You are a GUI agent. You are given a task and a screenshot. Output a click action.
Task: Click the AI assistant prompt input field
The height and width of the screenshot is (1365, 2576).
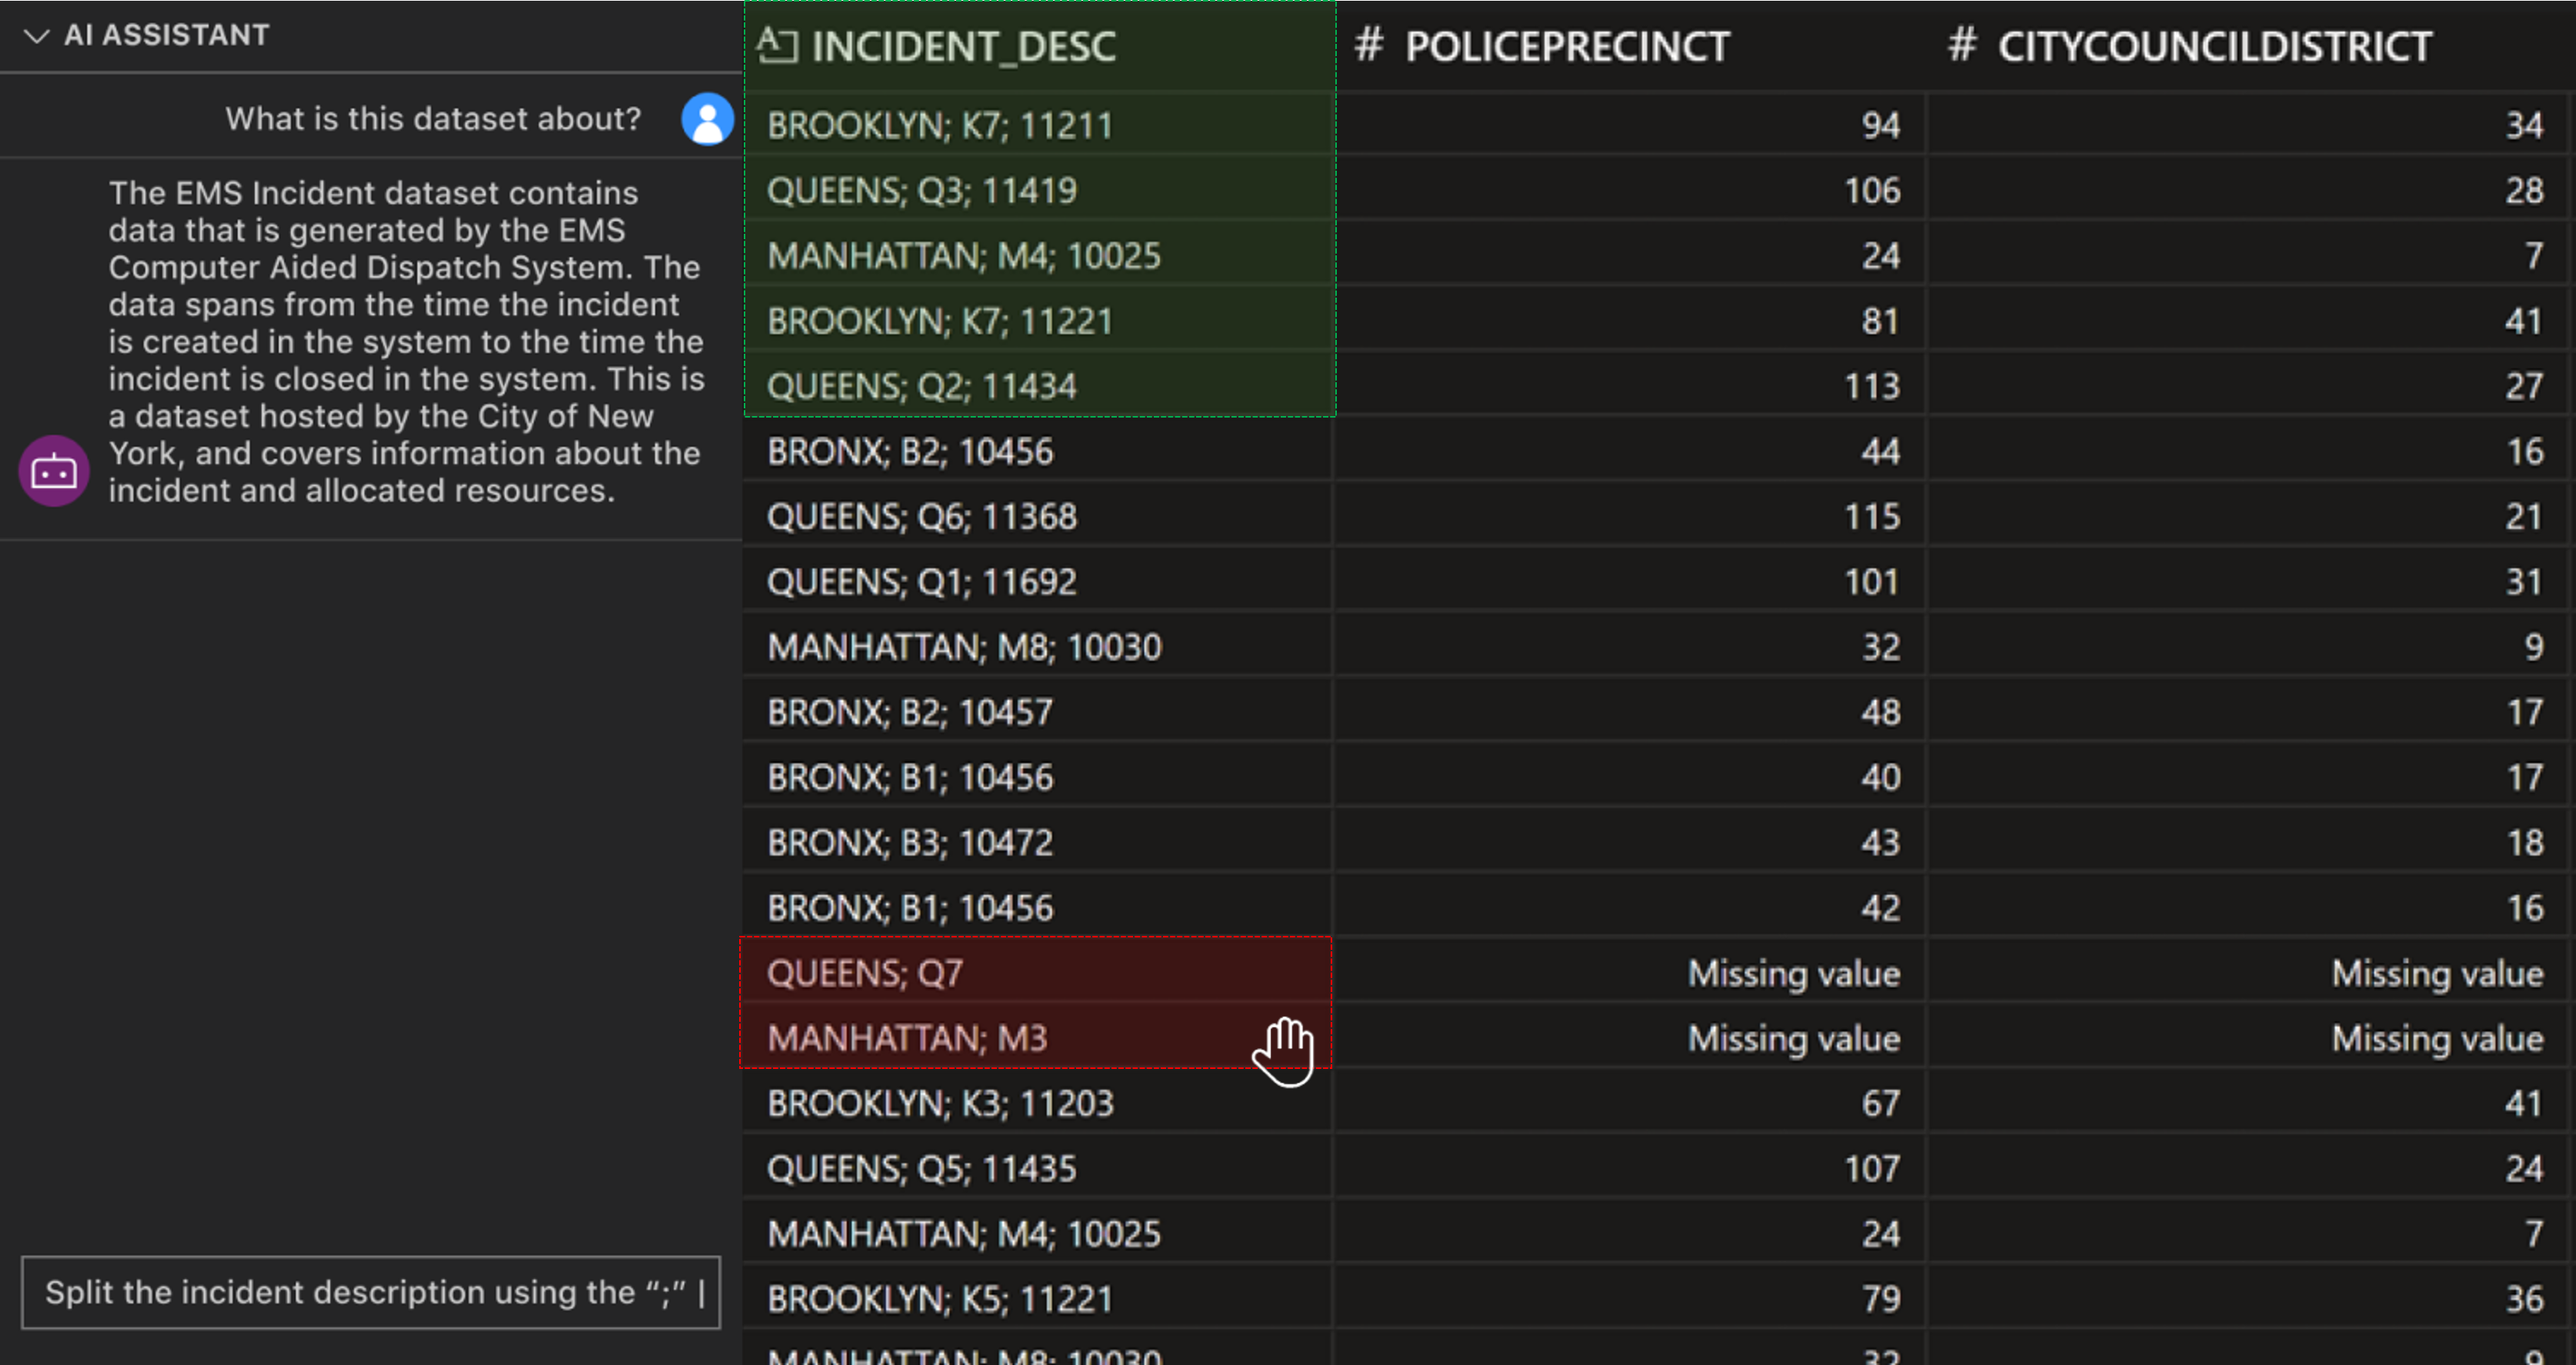370,1292
